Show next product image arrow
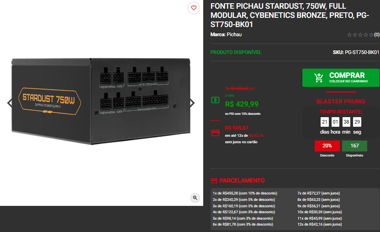The image size is (380, 232). (x=192, y=103)
